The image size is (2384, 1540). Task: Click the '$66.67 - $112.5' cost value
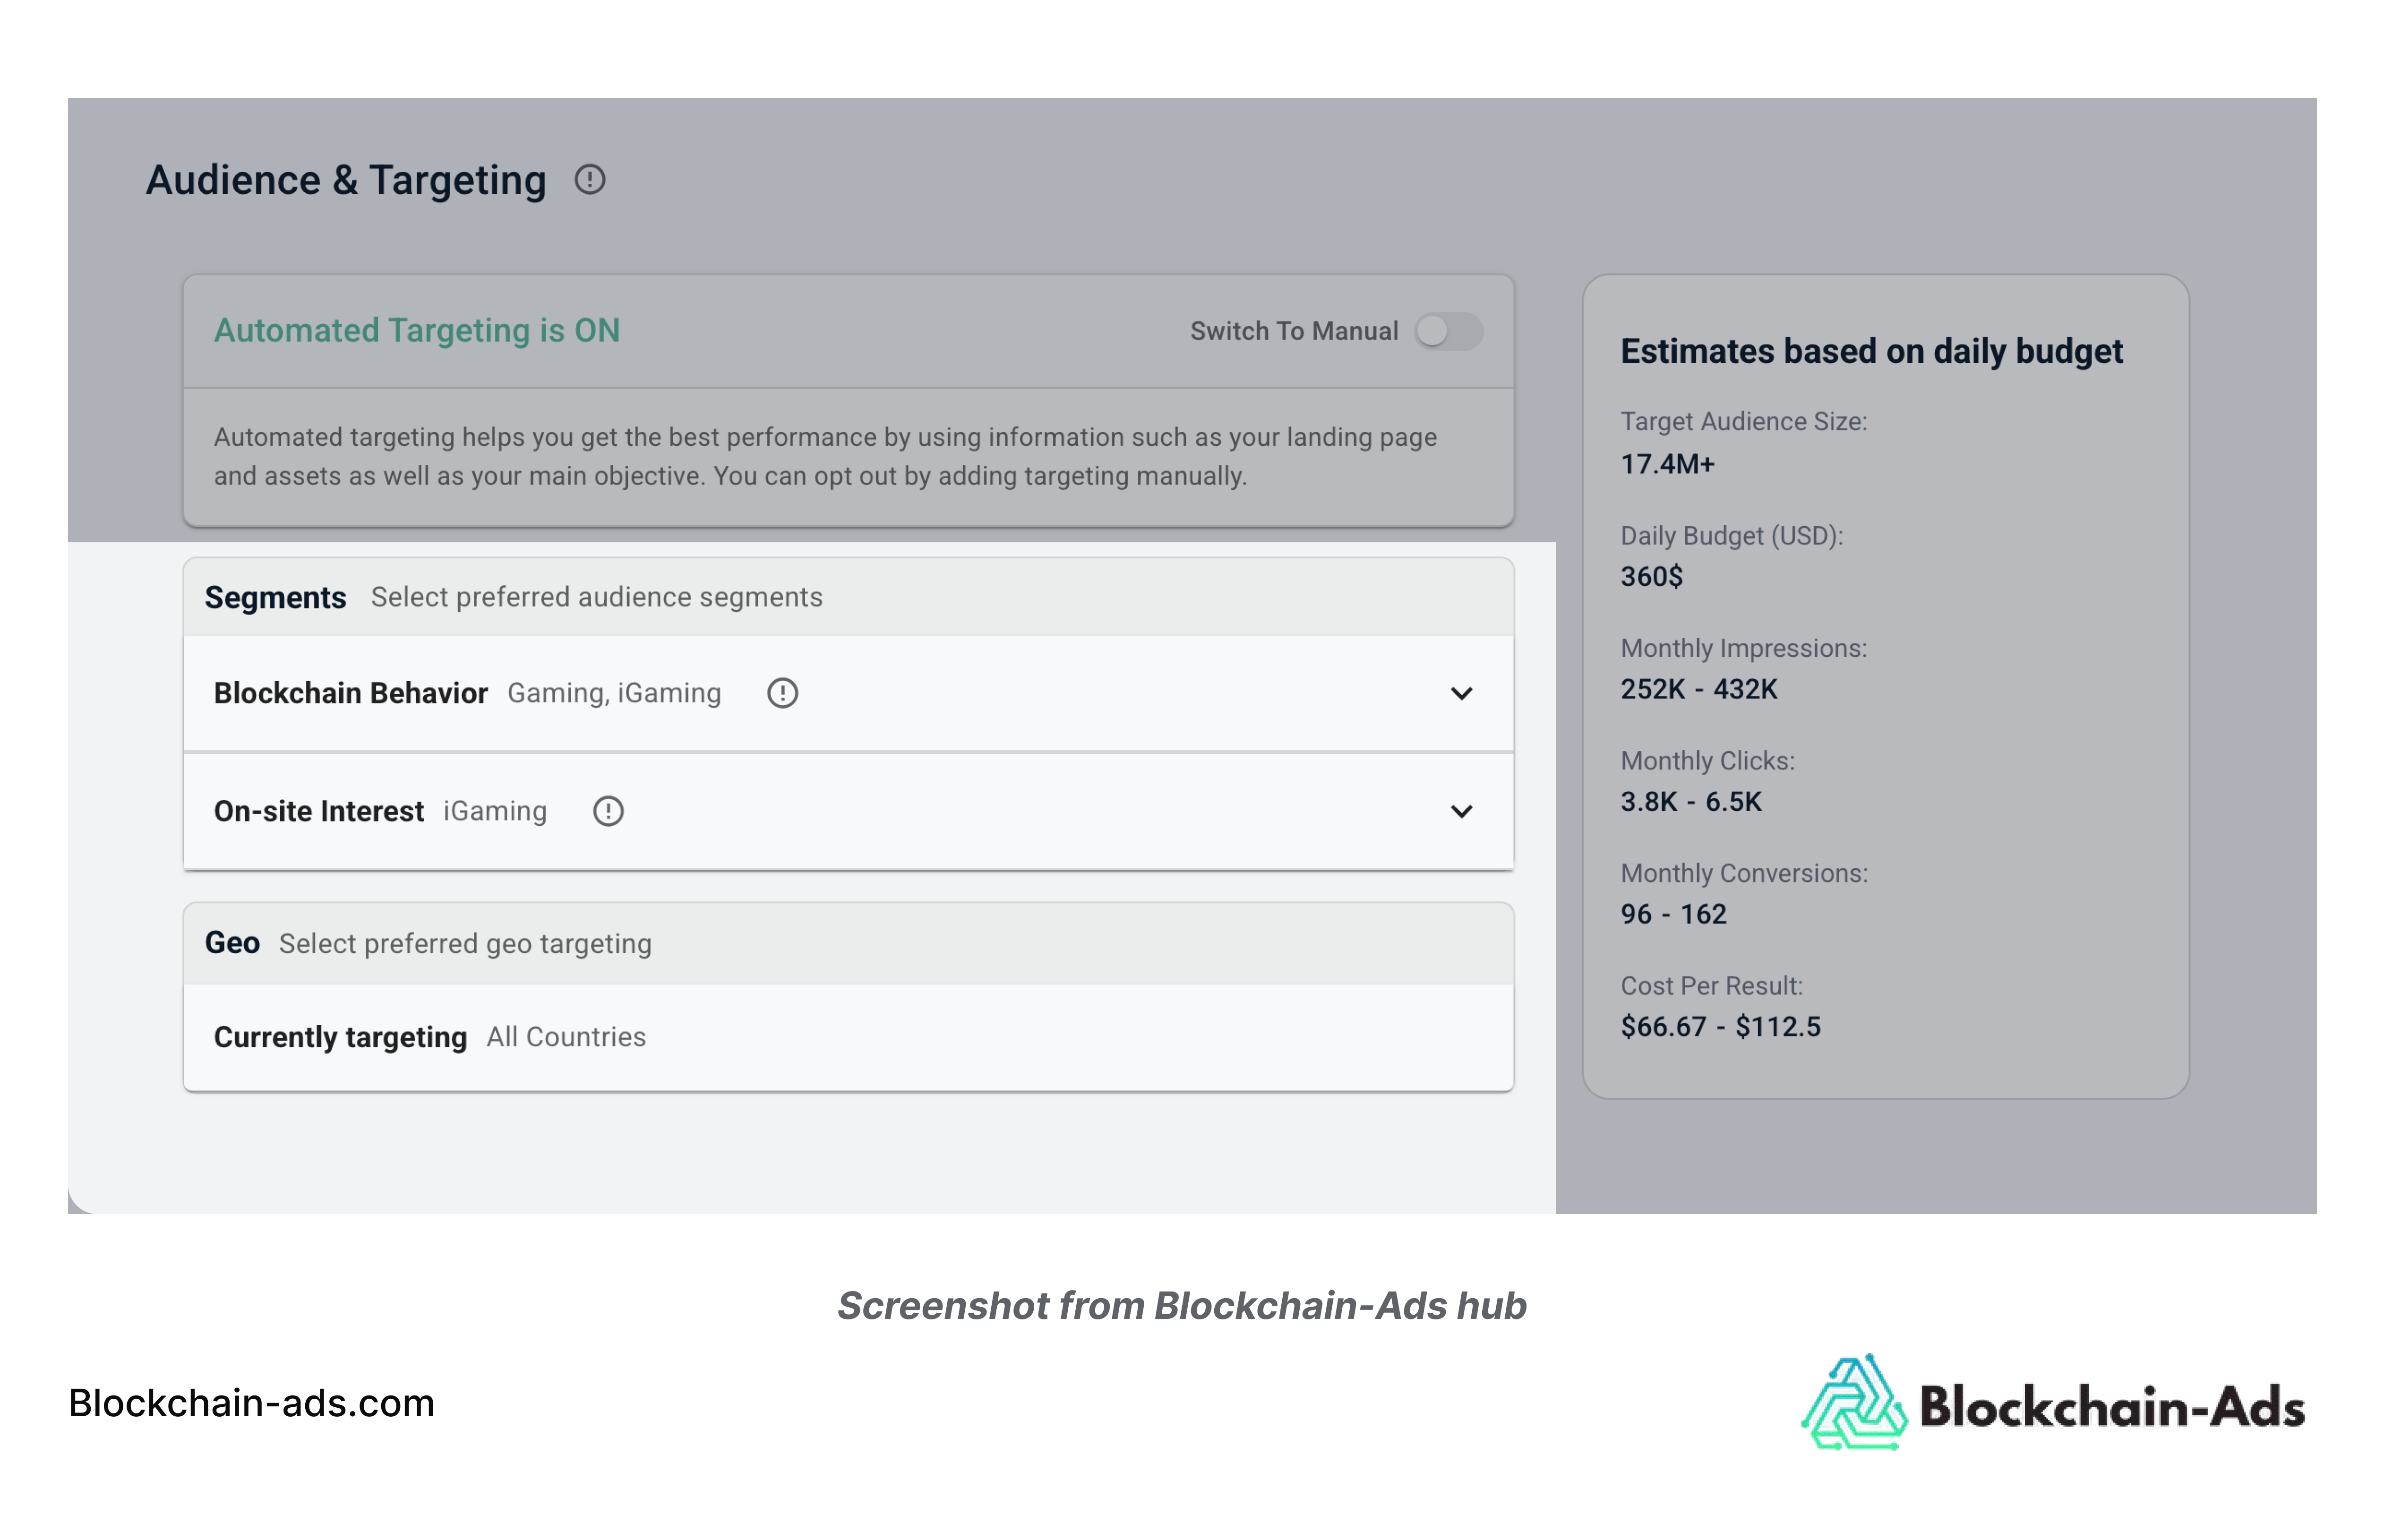click(1721, 1027)
